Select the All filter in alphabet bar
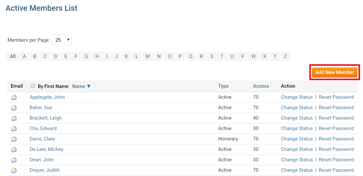Screen dimensions: 363x176 tap(13, 56)
